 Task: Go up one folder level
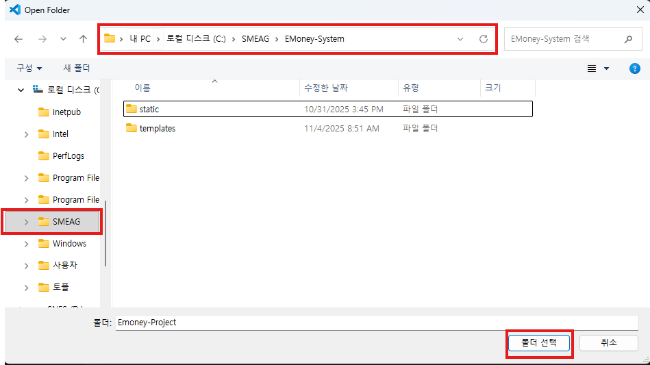point(83,39)
